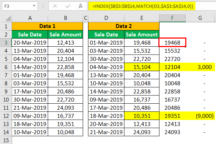The width and height of the screenshot is (216, 144).
Task: Click the Data 1 merged title cell
Action: (x=47, y=26)
